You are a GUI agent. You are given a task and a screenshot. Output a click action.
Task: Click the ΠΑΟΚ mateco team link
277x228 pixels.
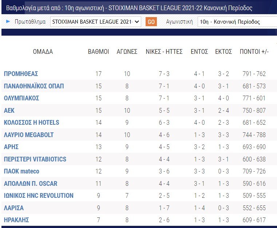[21, 171]
